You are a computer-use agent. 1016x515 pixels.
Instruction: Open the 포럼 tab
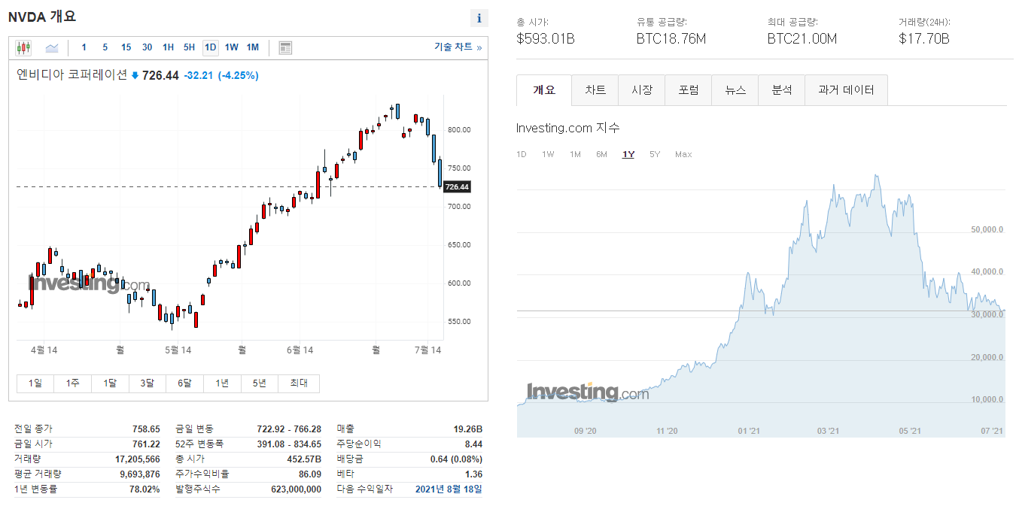coord(689,90)
